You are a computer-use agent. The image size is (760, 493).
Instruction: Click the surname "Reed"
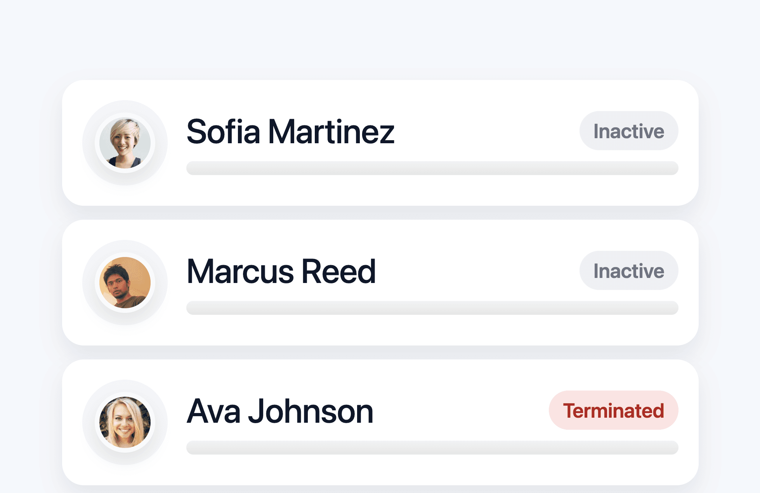(338, 272)
